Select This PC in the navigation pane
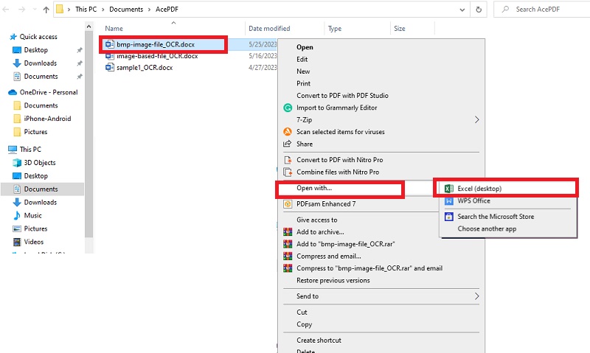The width and height of the screenshot is (590, 353). click(30, 150)
